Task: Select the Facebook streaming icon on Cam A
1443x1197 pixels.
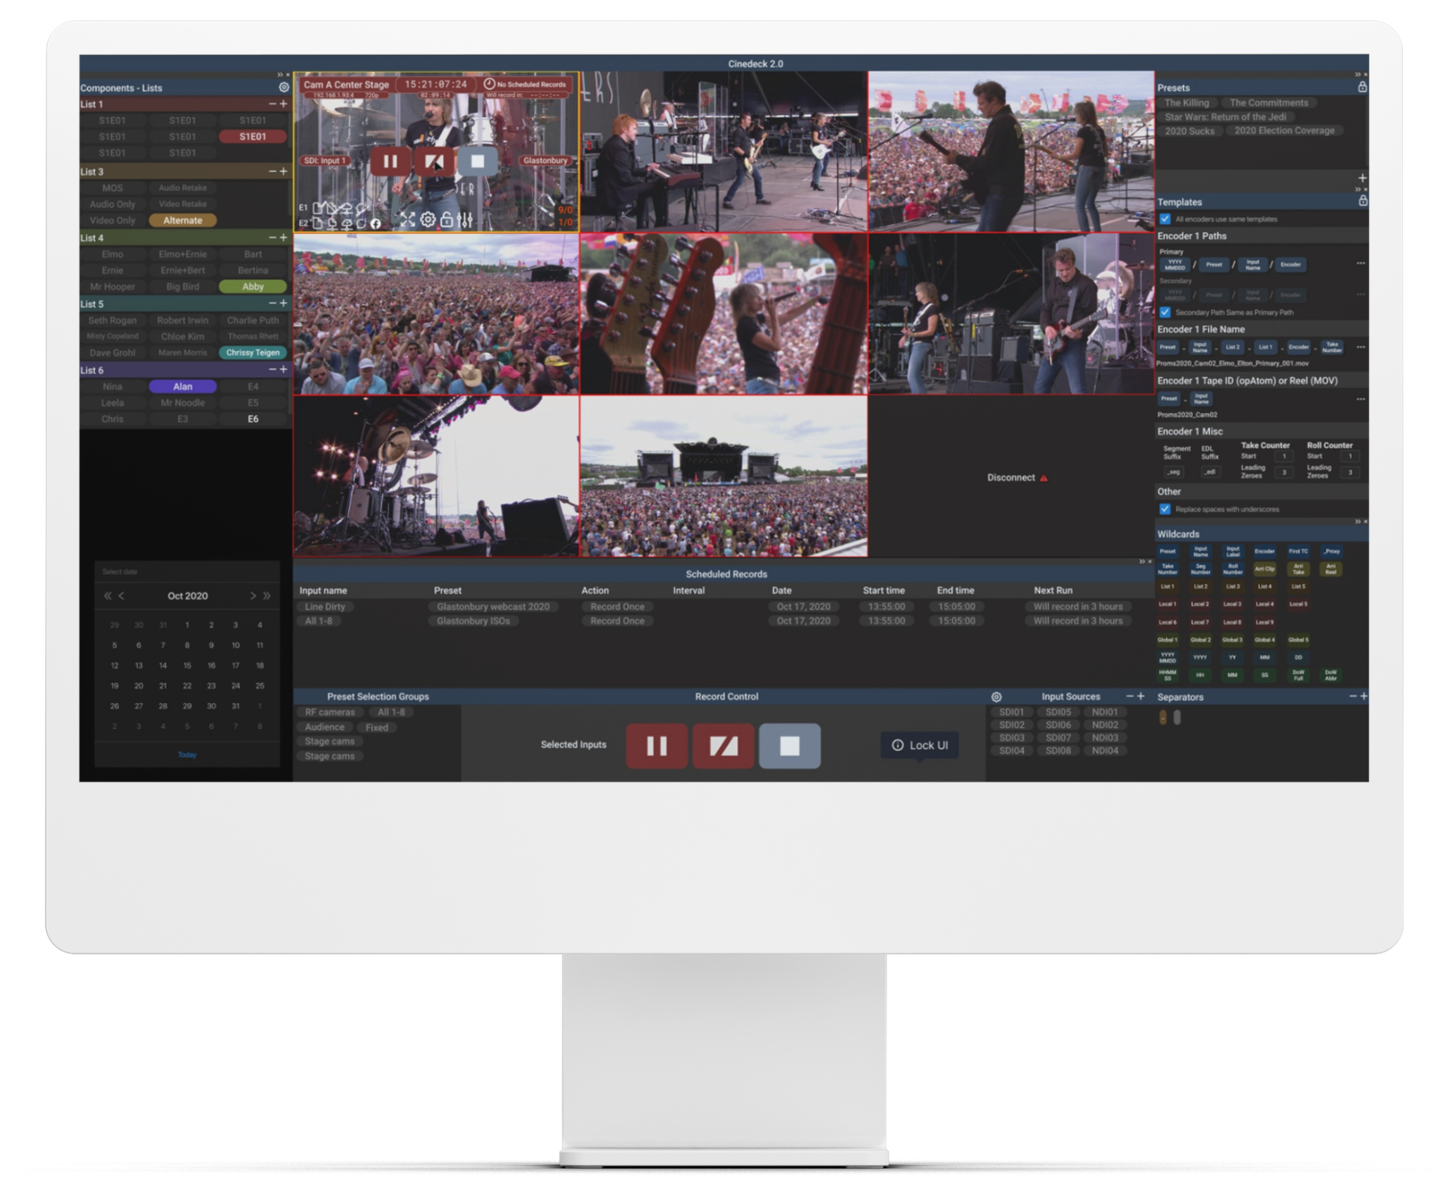Action: (x=377, y=224)
